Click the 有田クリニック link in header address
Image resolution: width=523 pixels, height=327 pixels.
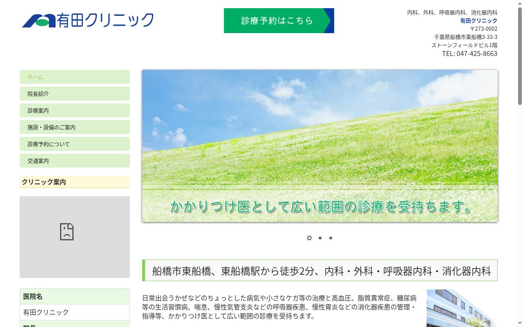(479, 20)
